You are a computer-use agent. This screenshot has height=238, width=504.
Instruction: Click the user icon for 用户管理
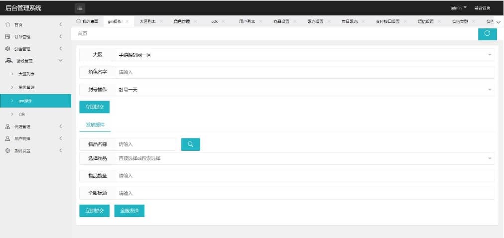click(x=7, y=138)
